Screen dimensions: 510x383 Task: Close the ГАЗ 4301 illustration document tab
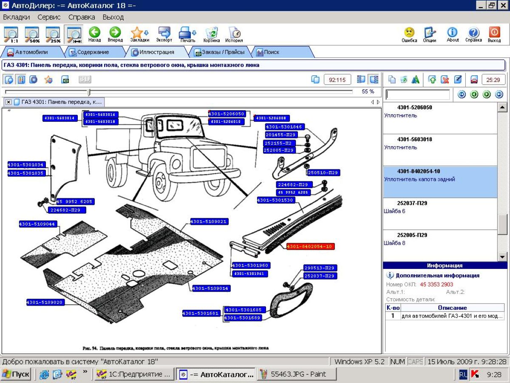pos(8,102)
